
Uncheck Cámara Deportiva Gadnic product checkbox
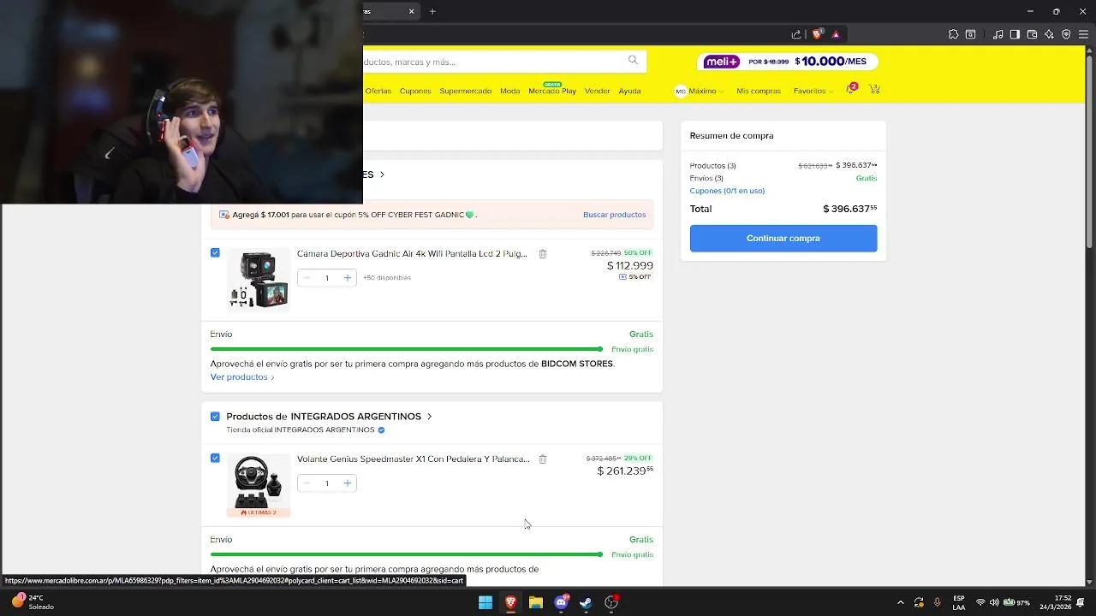click(x=215, y=252)
